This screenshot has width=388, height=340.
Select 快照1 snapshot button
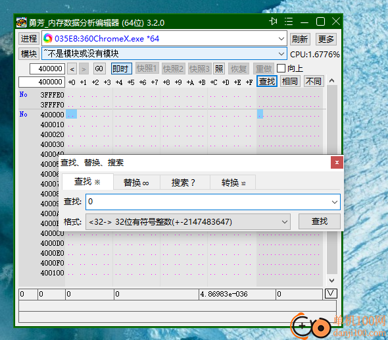click(x=147, y=69)
